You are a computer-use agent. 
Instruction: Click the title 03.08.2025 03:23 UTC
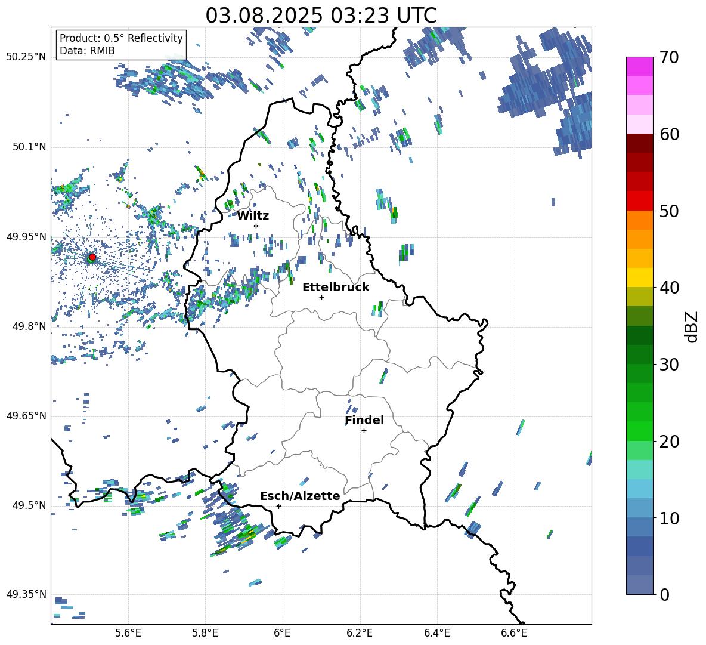point(321,16)
